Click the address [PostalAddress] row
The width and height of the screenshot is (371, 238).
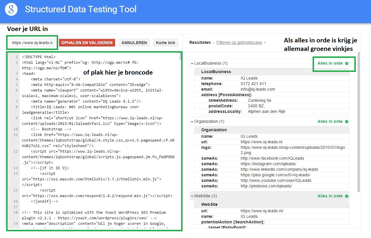(272, 95)
